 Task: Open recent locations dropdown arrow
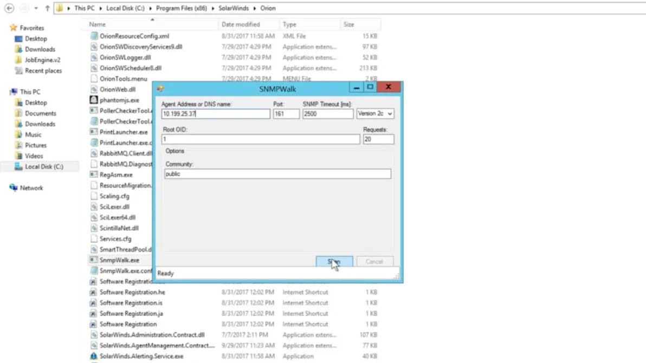click(x=36, y=8)
